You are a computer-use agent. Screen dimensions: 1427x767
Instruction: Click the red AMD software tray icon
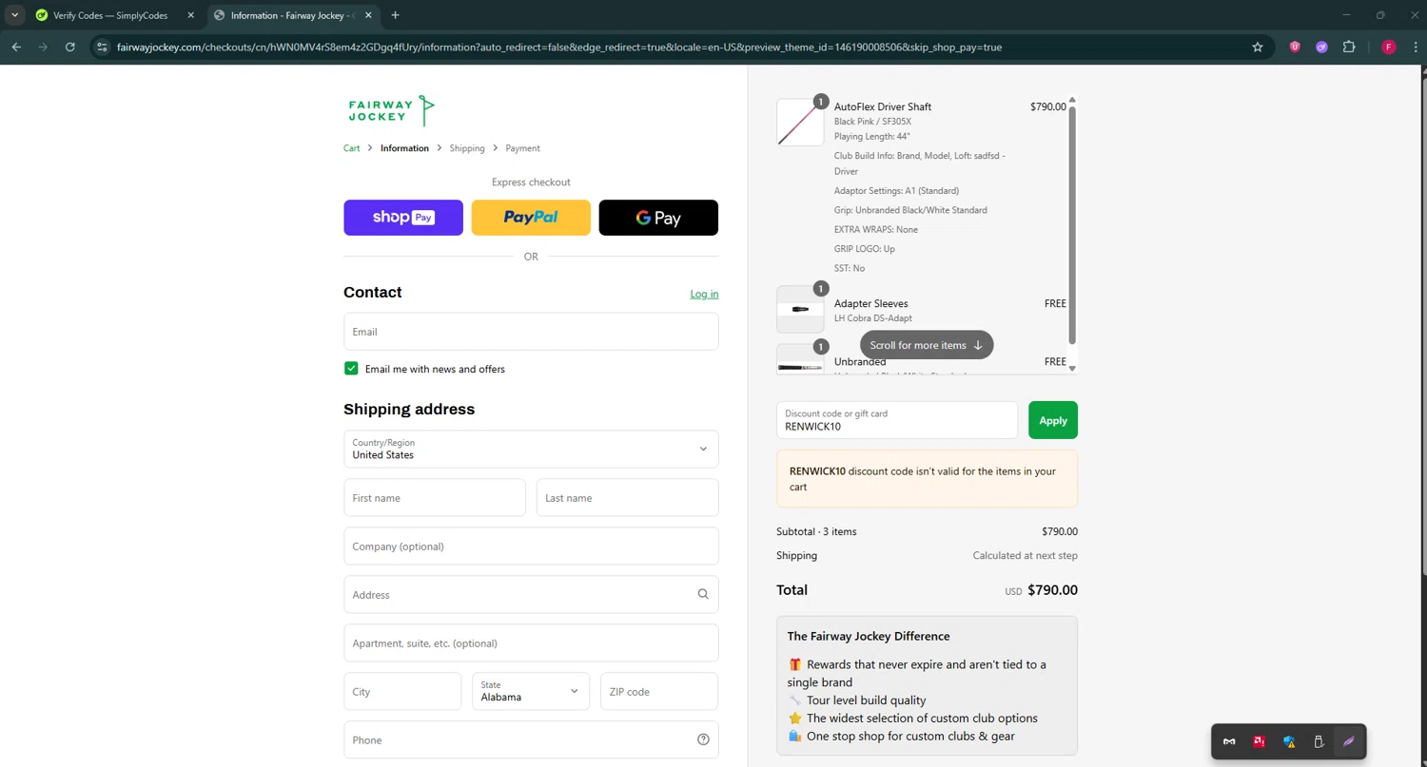(x=1259, y=741)
